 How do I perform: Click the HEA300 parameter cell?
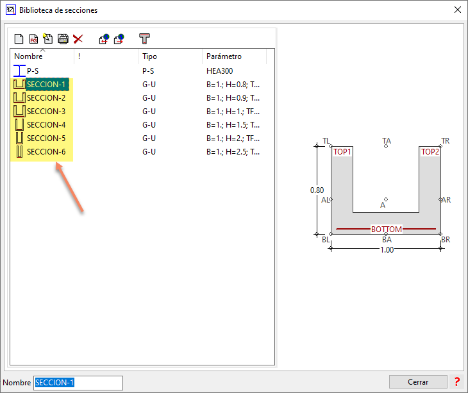tap(219, 71)
